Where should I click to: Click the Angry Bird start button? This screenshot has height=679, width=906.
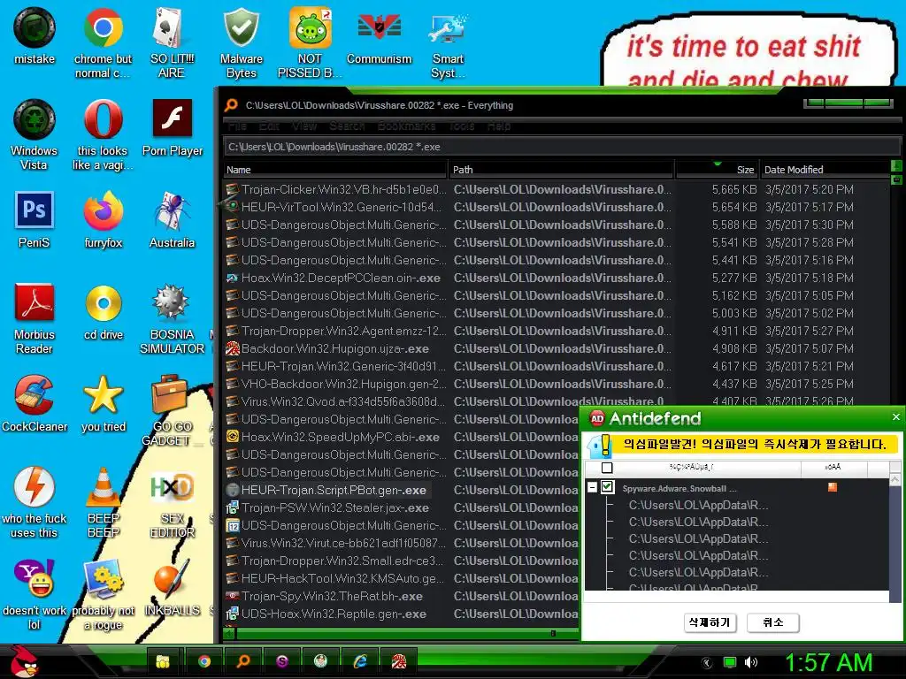pyautogui.click(x=24, y=661)
